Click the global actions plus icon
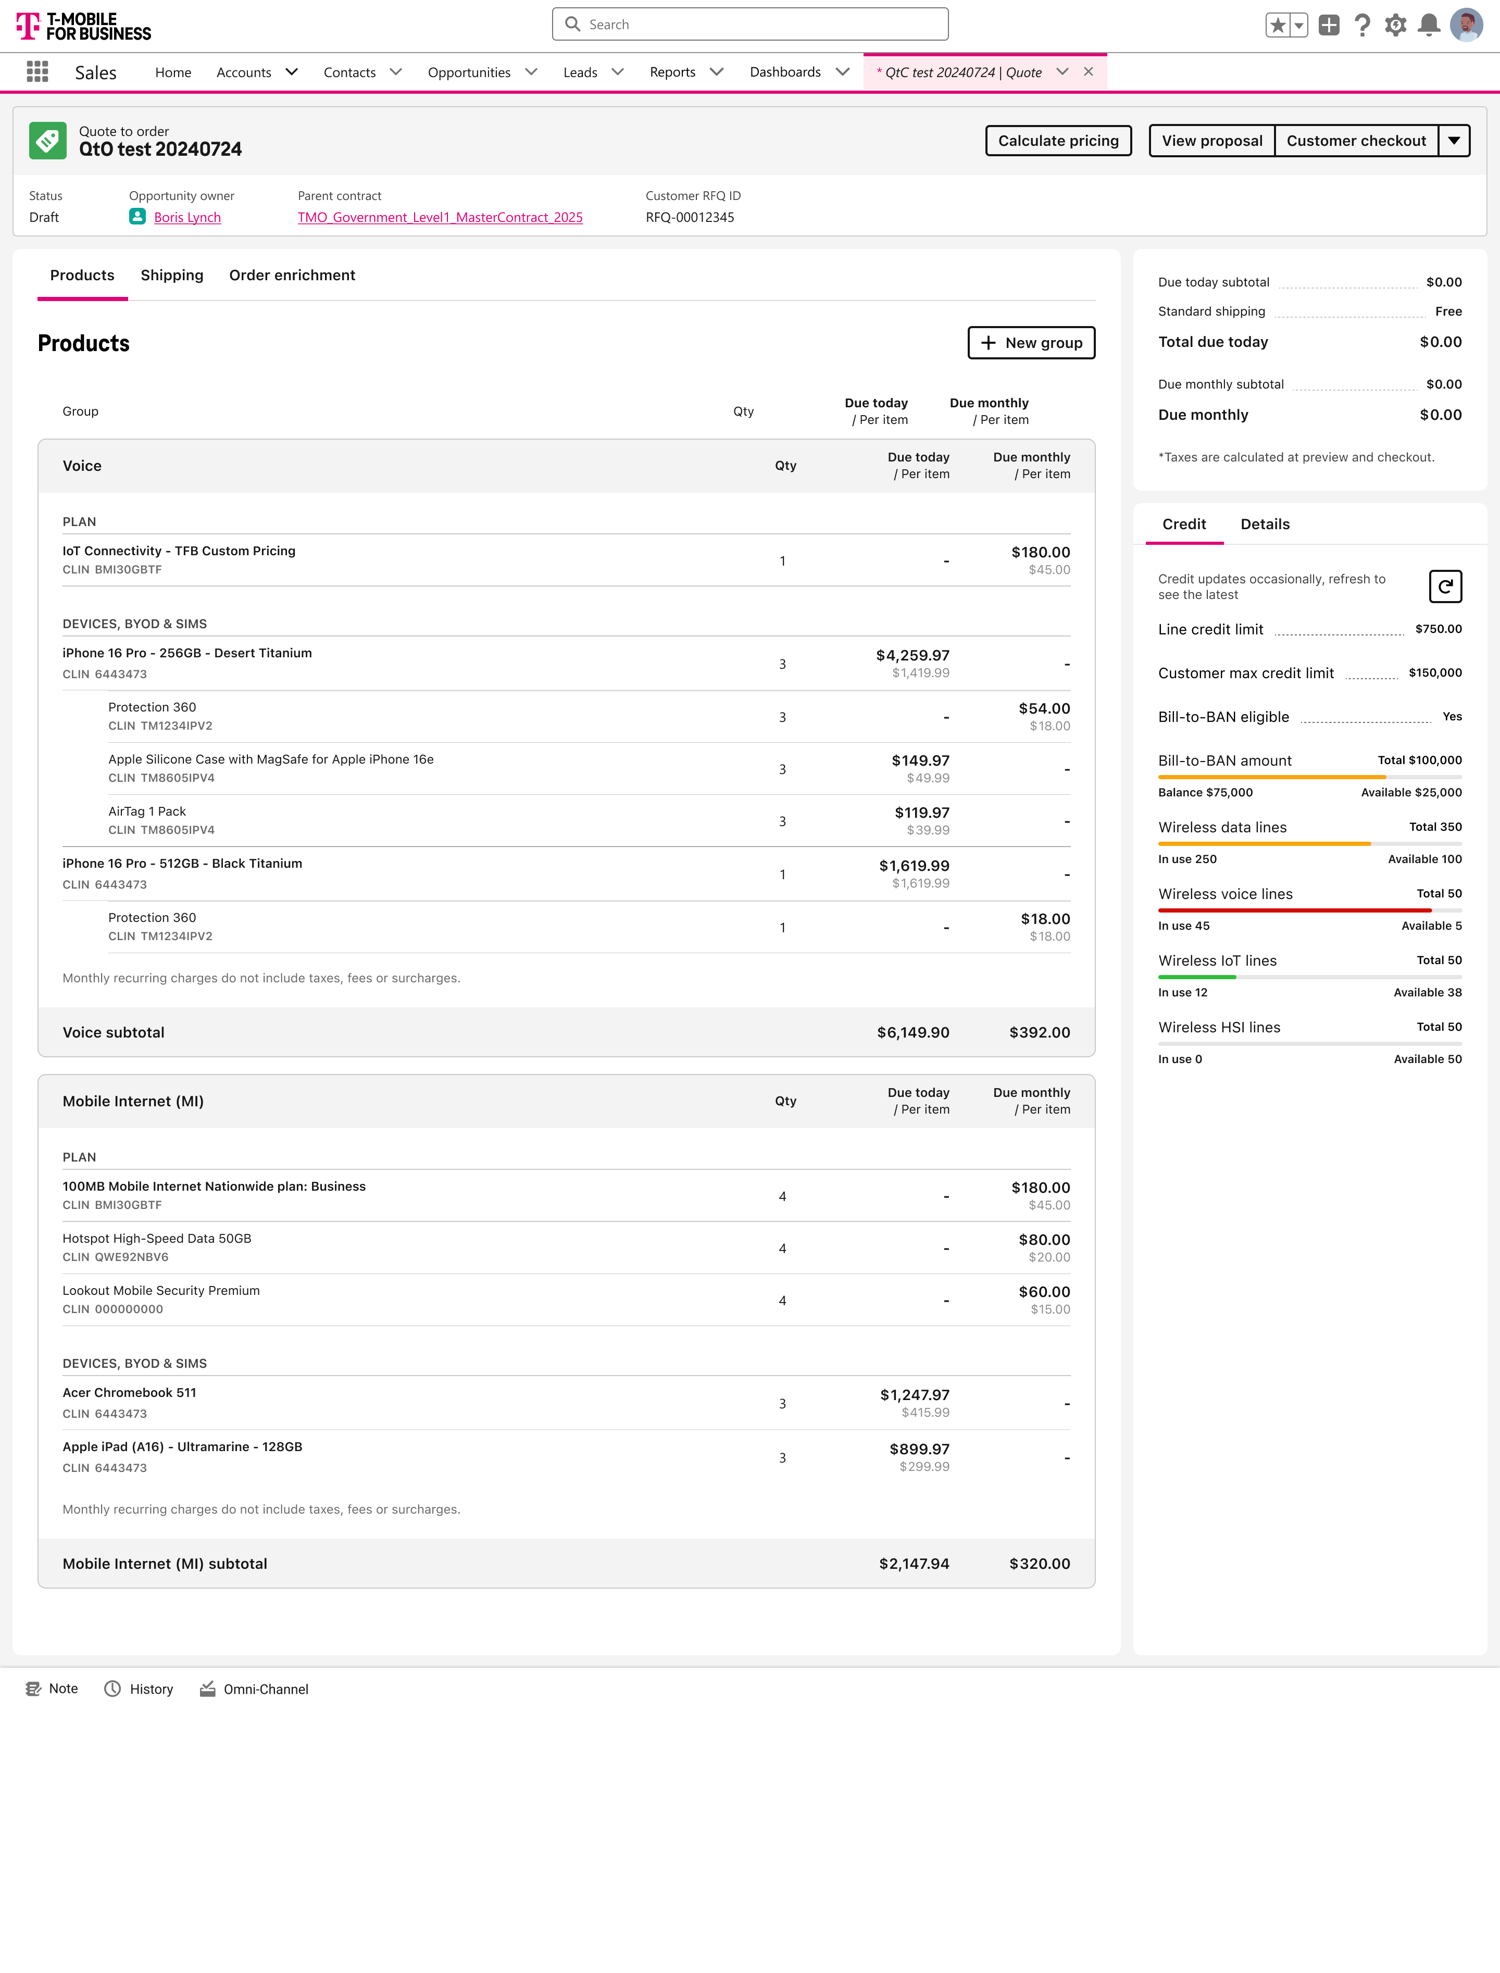This screenshot has width=1500, height=1973. pyautogui.click(x=1329, y=25)
